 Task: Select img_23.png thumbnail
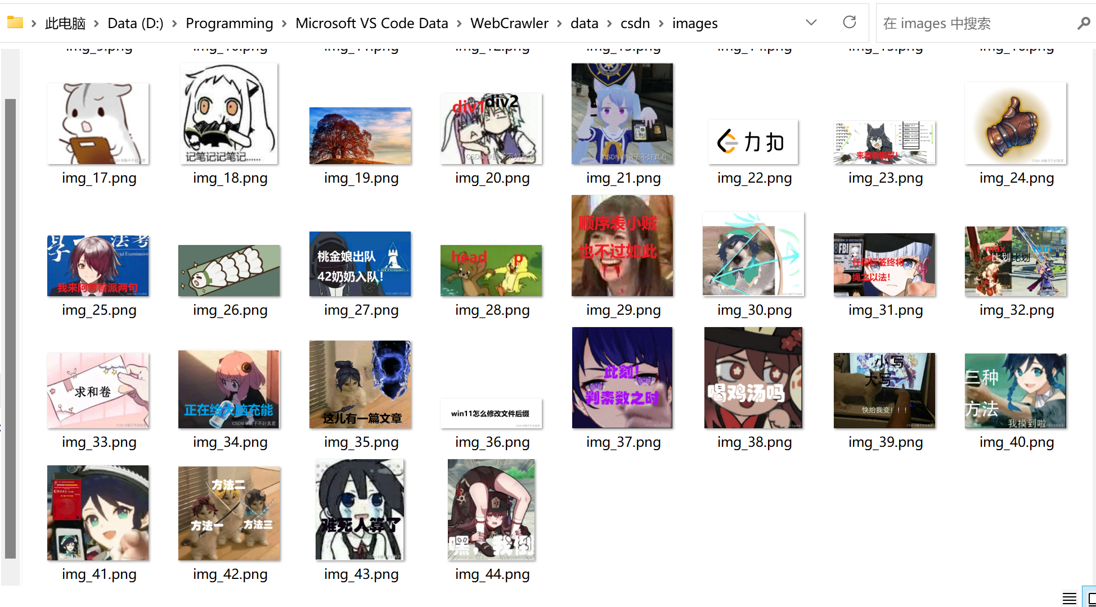click(x=884, y=143)
